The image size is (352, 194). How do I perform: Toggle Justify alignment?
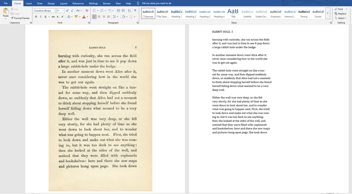pyautogui.click(x=108, y=17)
